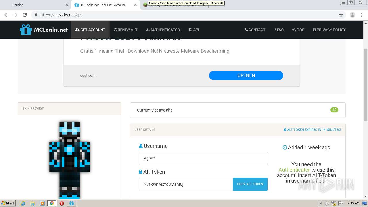Launch Internet Explorer from the taskbar
Image resolution: width=368 pixels, height=207 pixels.
pos(23,203)
